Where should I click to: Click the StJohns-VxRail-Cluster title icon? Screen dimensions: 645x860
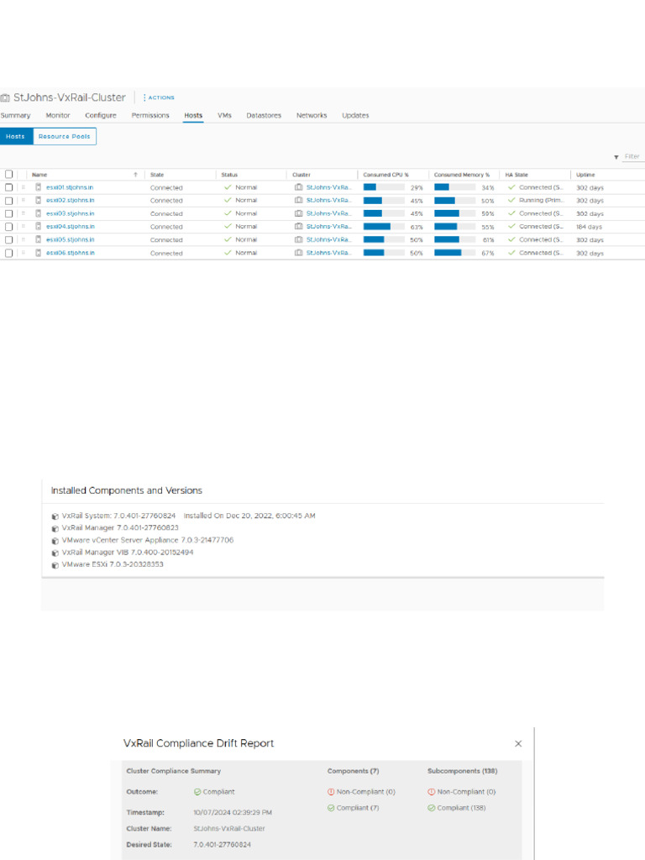(x=5, y=98)
